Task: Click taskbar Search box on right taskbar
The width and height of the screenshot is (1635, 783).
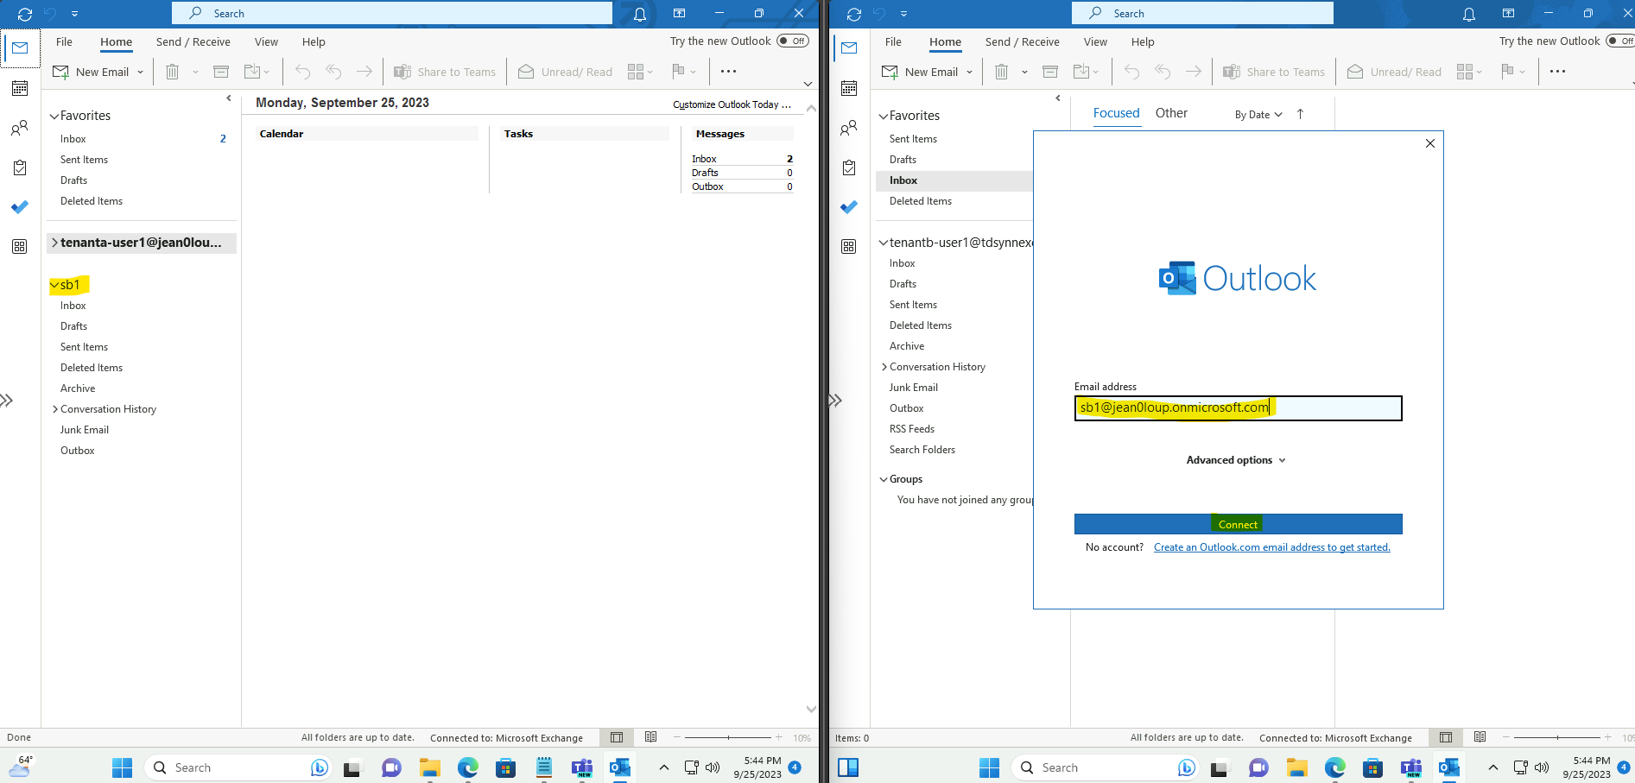Action: (x=1105, y=767)
